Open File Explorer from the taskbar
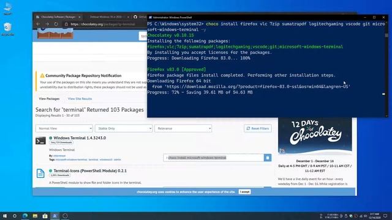Screen dimensions: 392x220 35,216
